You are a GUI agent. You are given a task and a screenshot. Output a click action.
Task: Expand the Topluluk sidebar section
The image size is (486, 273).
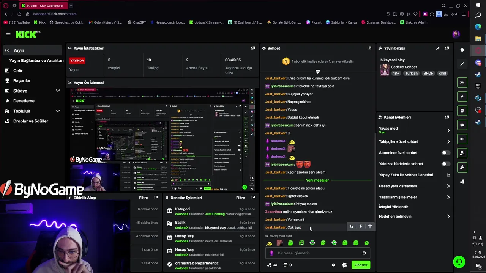click(x=58, y=111)
